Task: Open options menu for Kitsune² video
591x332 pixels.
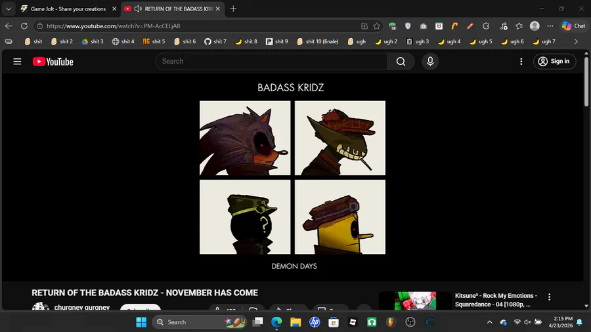Action: (x=549, y=297)
